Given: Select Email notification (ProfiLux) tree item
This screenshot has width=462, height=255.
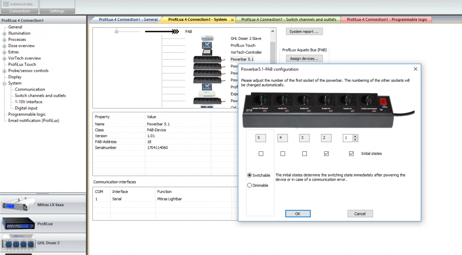Looking at the screenshot, I should [x=34, y=121].
